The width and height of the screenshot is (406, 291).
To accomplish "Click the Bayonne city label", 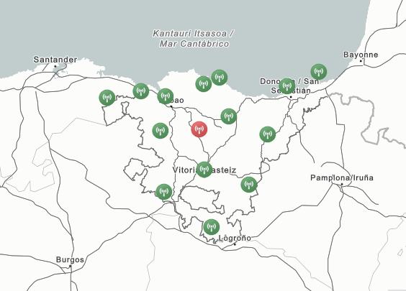I will click(361, 55).
